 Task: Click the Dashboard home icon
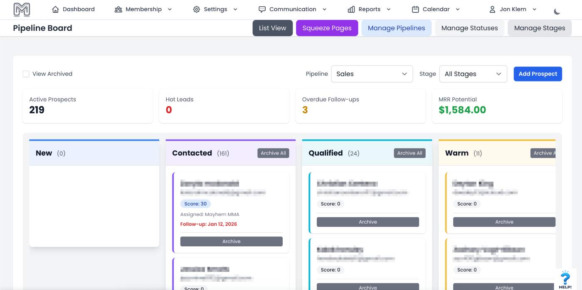(55, 9)
